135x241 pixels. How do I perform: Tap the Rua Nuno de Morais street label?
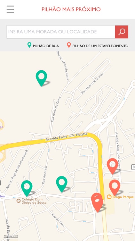[92, 83]
